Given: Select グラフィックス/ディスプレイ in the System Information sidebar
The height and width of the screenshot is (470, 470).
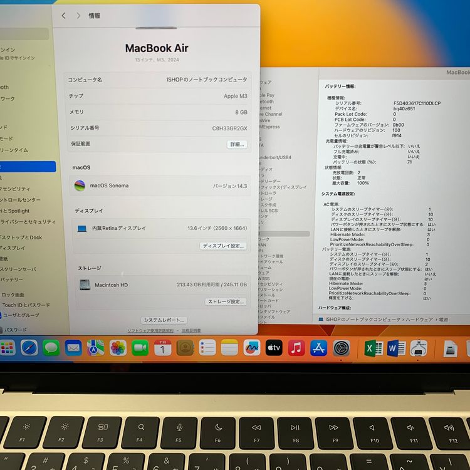Looking at the screenshot, I should point(283,187).
